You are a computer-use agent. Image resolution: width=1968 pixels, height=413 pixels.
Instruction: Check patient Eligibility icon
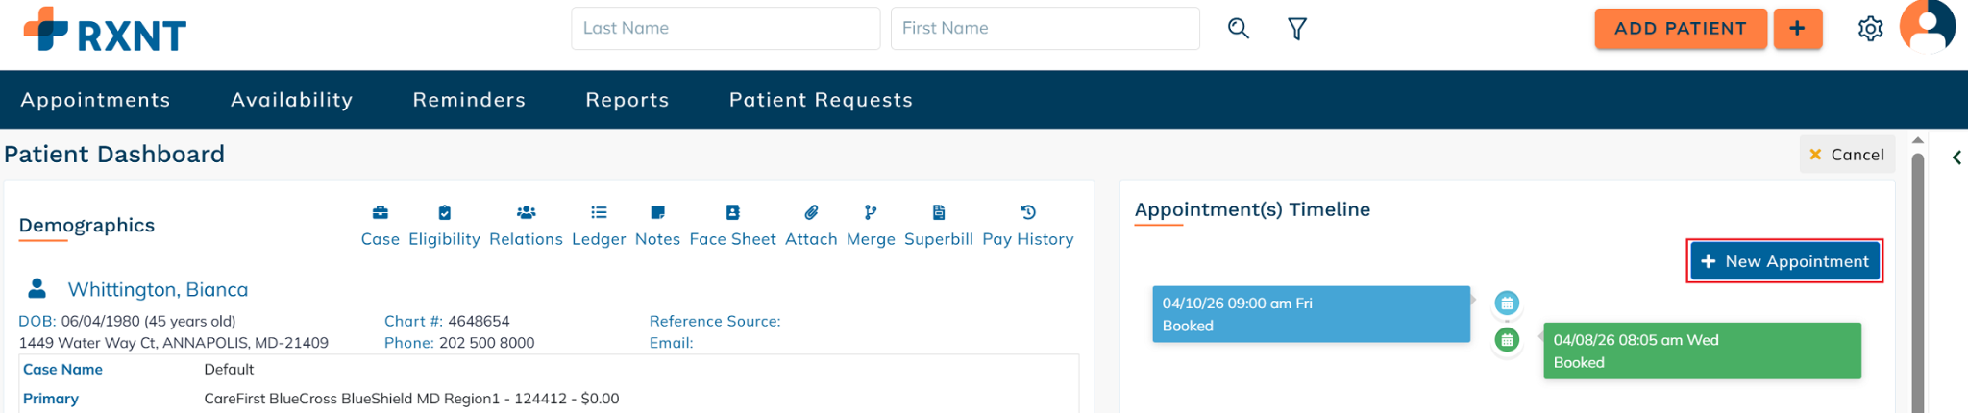coord(444,213)
